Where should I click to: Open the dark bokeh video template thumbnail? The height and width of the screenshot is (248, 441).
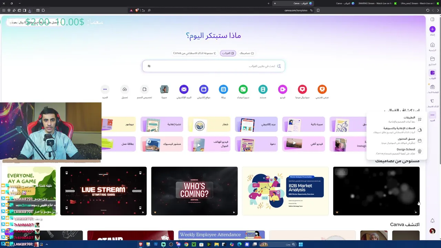376,191
